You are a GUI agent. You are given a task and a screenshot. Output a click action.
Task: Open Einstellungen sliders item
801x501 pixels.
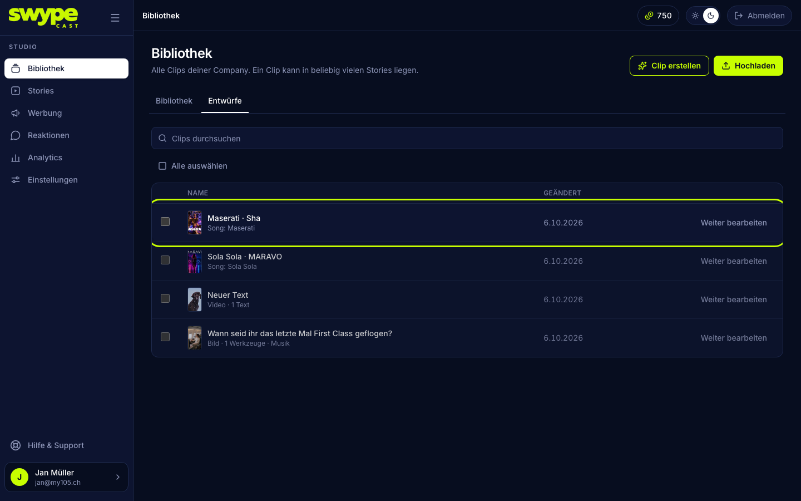click(x=66, y=180)
